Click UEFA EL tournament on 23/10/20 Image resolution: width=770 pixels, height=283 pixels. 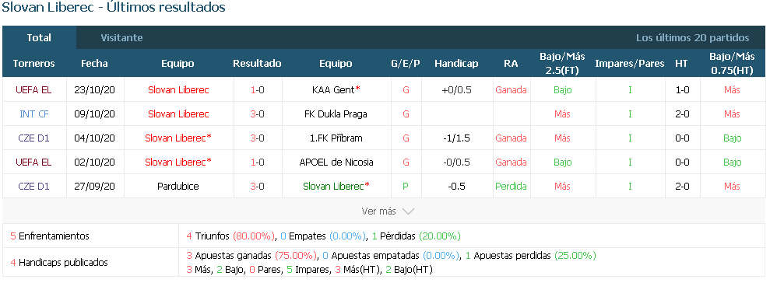point(34,89)
